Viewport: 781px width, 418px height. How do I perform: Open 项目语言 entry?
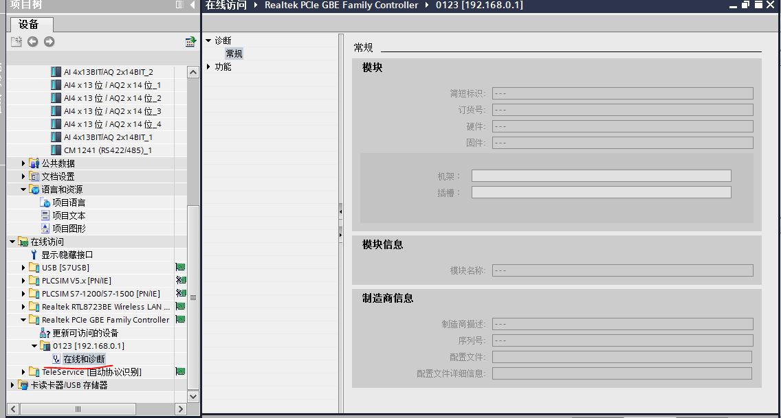click(69, 202)
